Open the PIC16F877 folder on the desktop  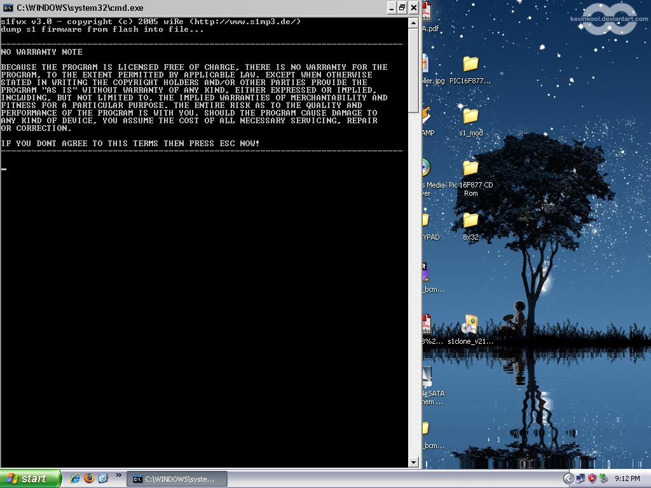[470, 70]
